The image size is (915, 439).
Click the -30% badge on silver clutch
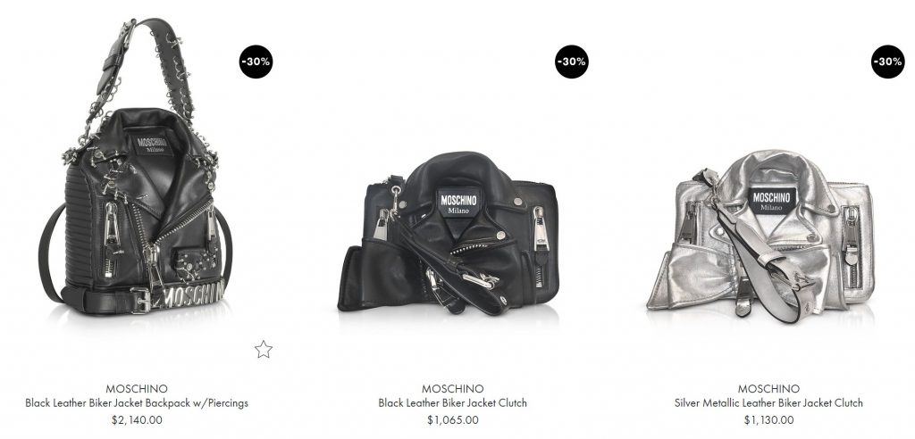tap(888, 62)
